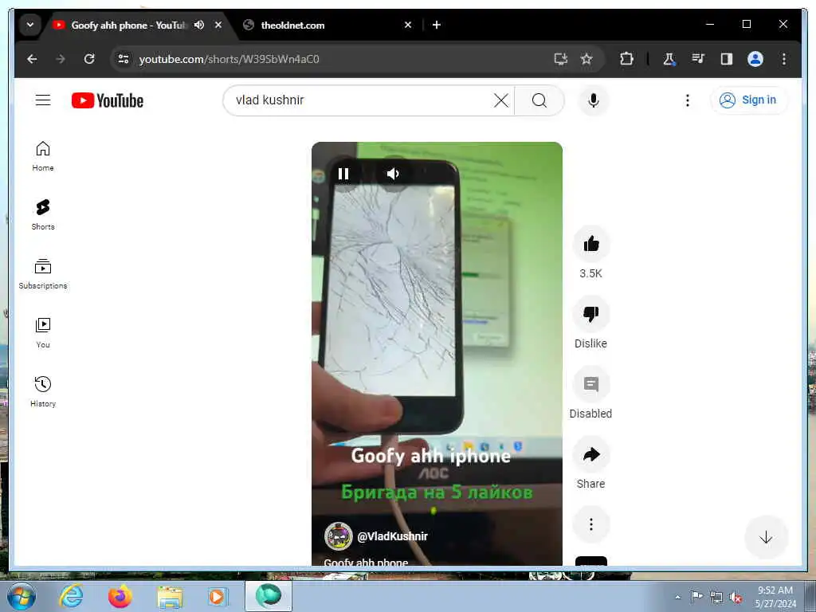Start voice search with the microphone
This screenshot has height=612, width=816.
point(593,100)
